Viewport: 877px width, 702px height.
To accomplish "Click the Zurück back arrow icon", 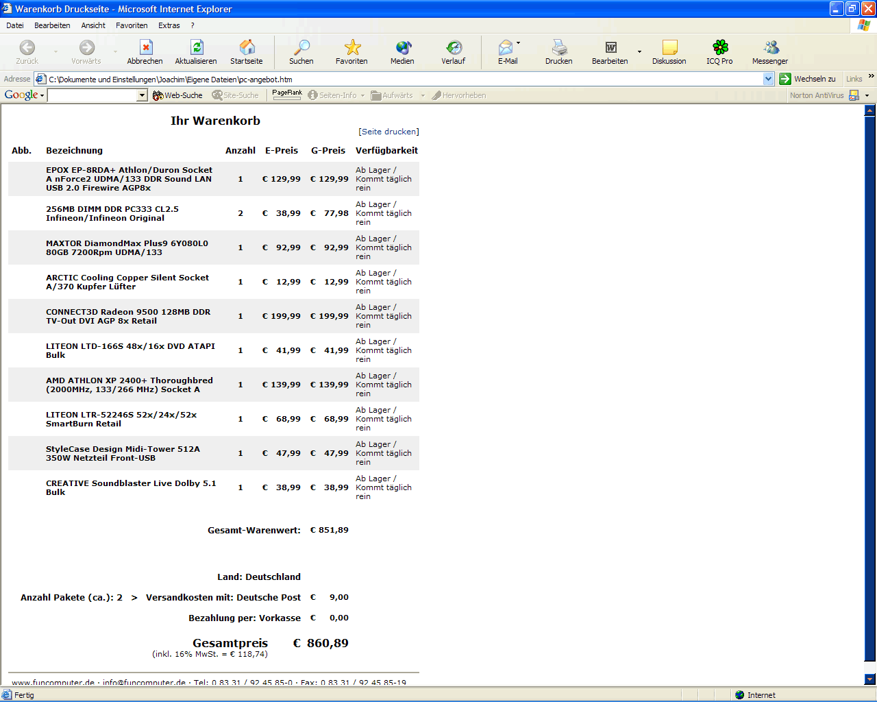I will [x=27, y=47].
